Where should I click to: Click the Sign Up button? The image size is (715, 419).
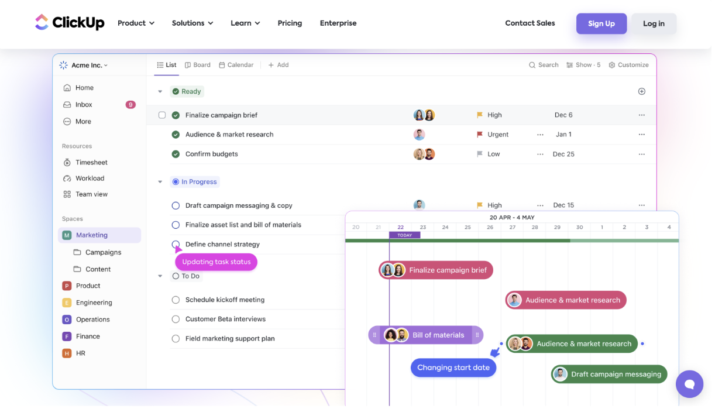pyautogui.click(x=601, y=24)
